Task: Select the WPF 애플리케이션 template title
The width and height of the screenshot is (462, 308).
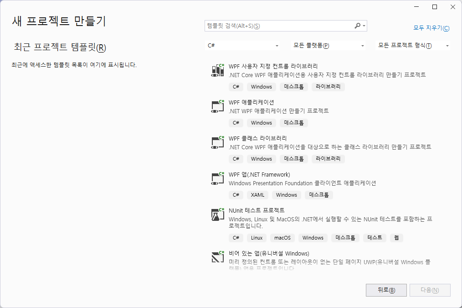Action: [252, 102]
